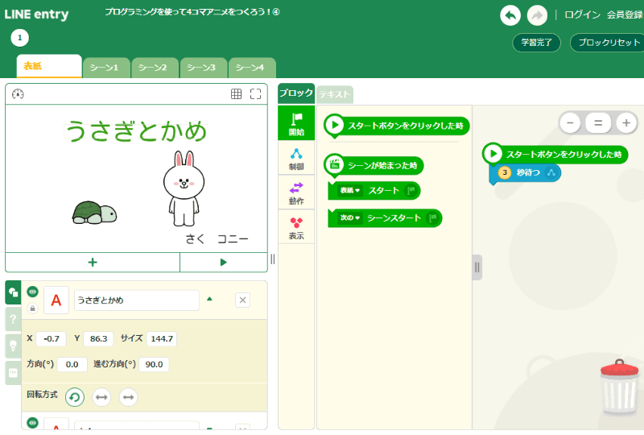
Task: Add a new object with plus button
Action: (93, 263)
